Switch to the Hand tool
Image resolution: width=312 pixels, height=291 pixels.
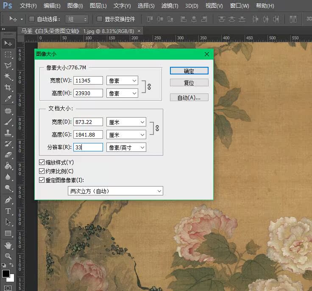click(8, 245)
